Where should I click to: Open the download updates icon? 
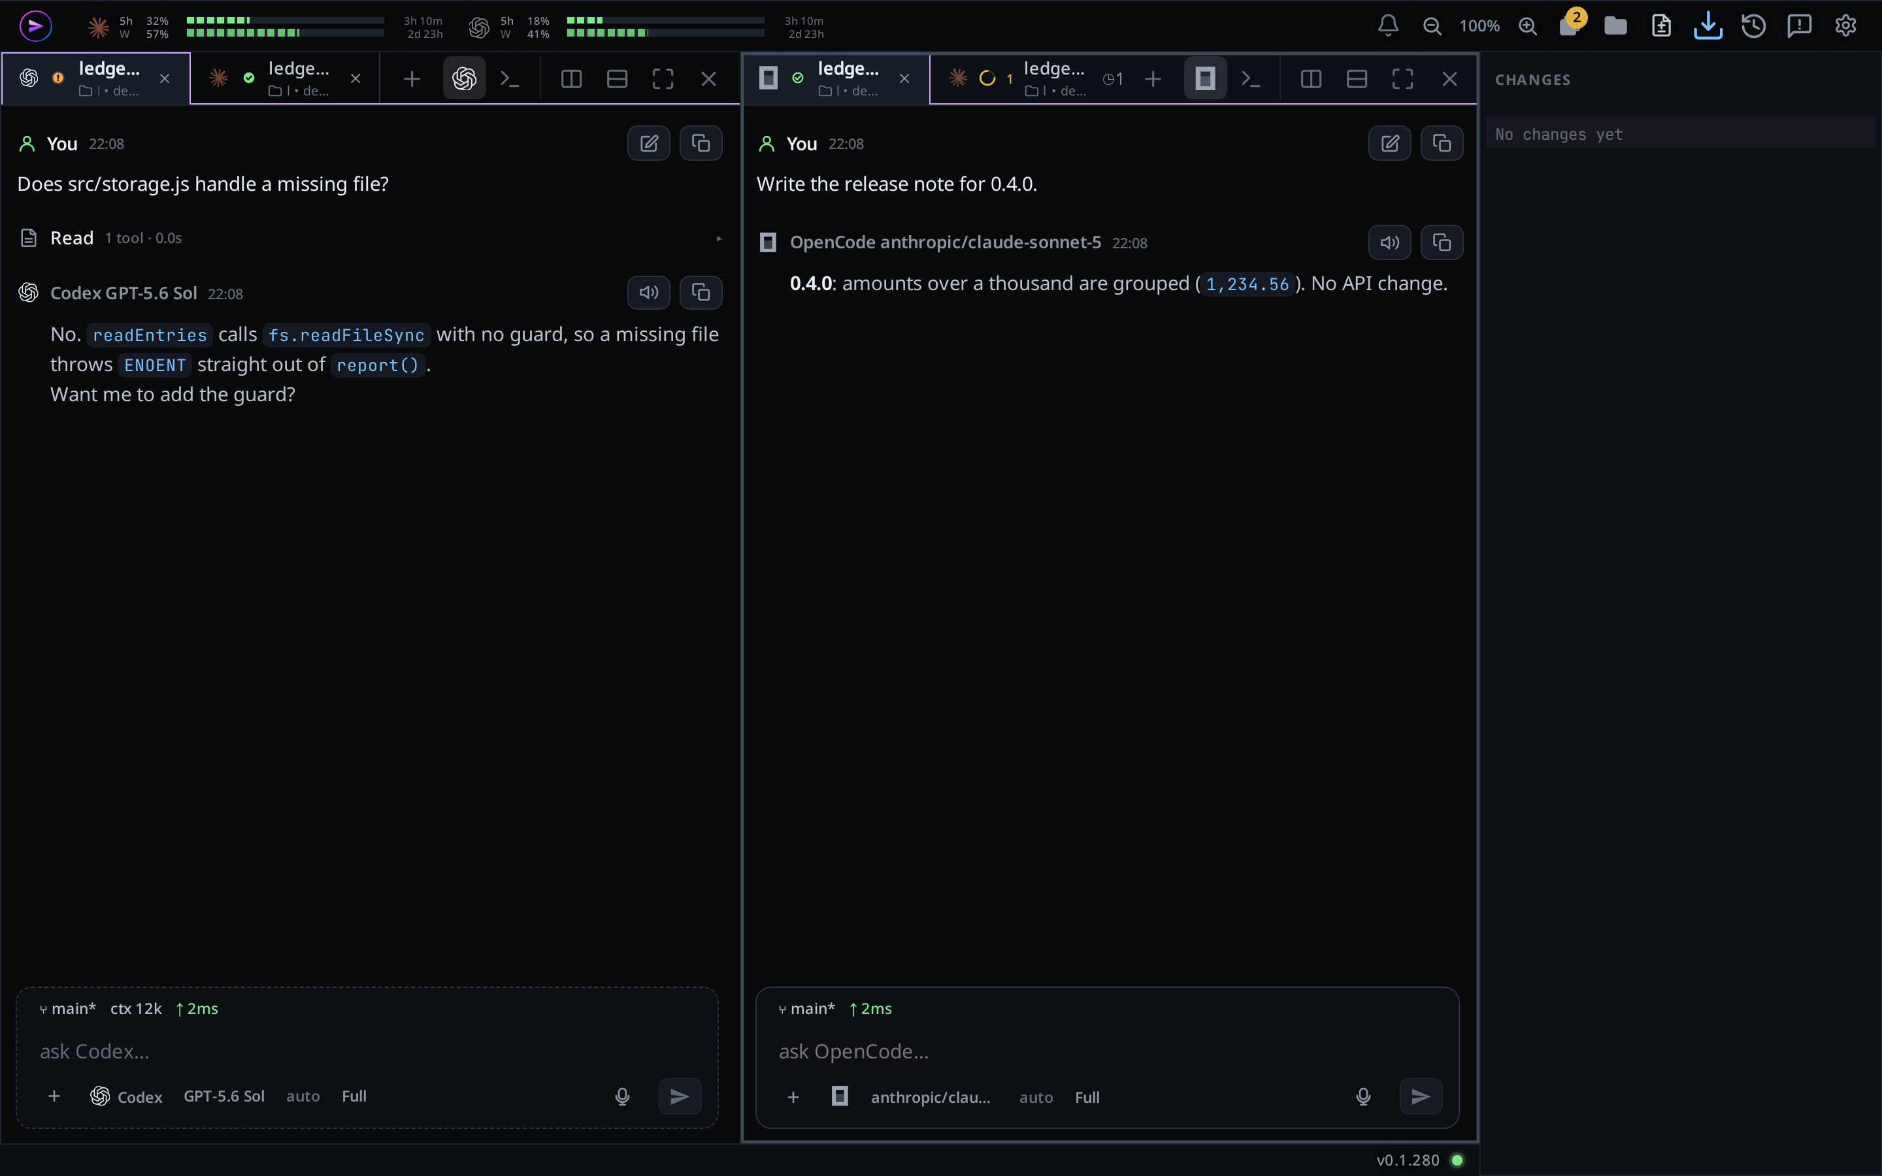coord(1708,25)
